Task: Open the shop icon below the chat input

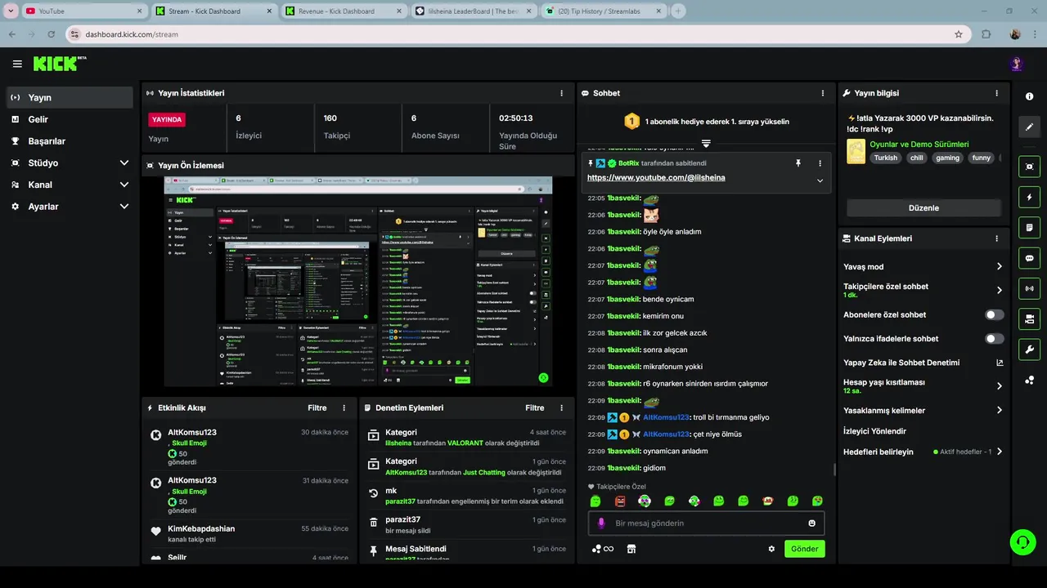Action: click(x=631, y=549)
